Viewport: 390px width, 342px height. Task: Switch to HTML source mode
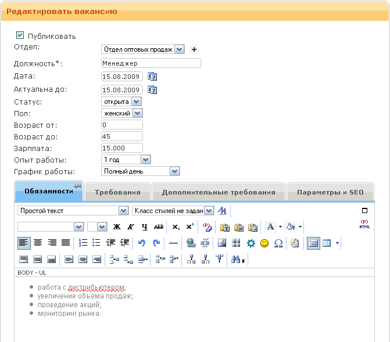364,225
